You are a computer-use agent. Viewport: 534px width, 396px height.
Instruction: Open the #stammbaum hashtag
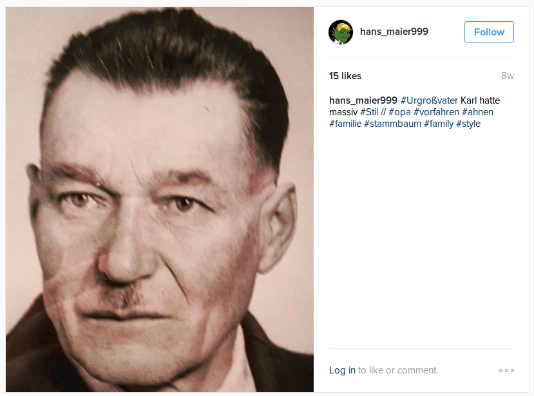pos(393,124)
